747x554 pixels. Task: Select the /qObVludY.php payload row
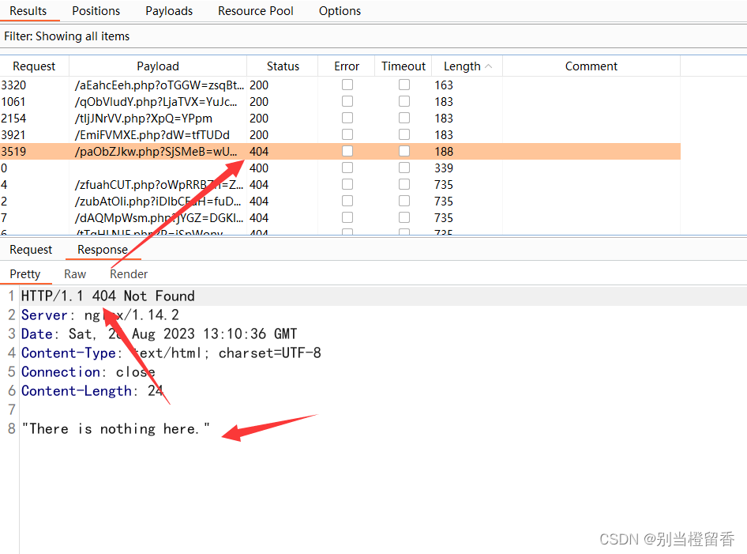[340, 101]
